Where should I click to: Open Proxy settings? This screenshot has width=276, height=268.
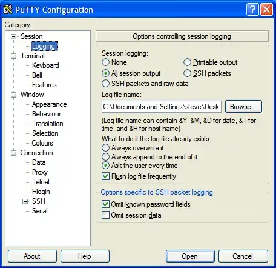(40, 172)
